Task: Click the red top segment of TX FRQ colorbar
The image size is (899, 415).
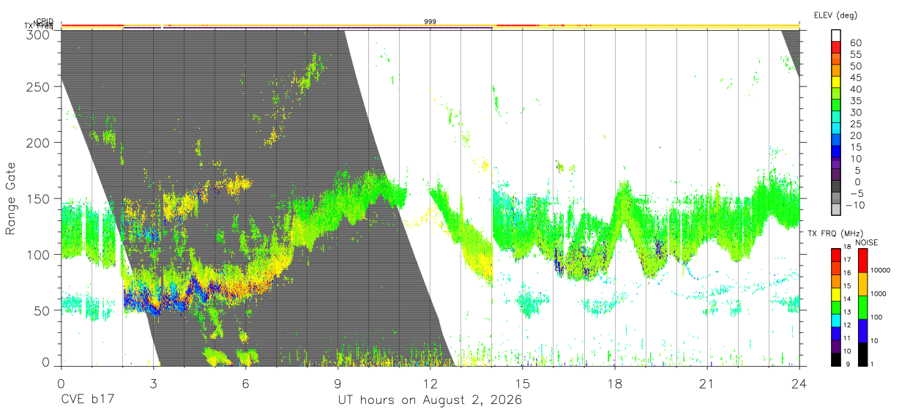Action: [836, 255]
